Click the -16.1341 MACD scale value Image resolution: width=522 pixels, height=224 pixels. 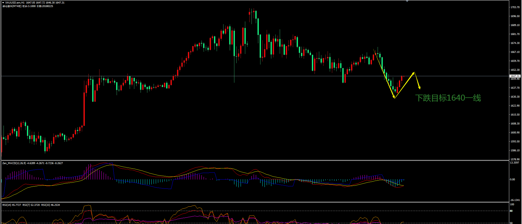click(515, 200)
